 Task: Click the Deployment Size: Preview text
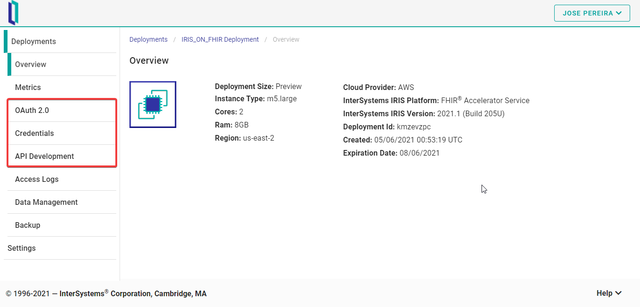[258, 86]
